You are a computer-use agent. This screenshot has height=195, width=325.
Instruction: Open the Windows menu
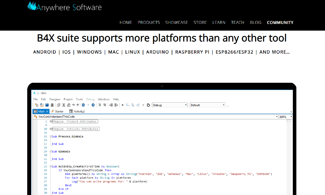click(104, 99)
